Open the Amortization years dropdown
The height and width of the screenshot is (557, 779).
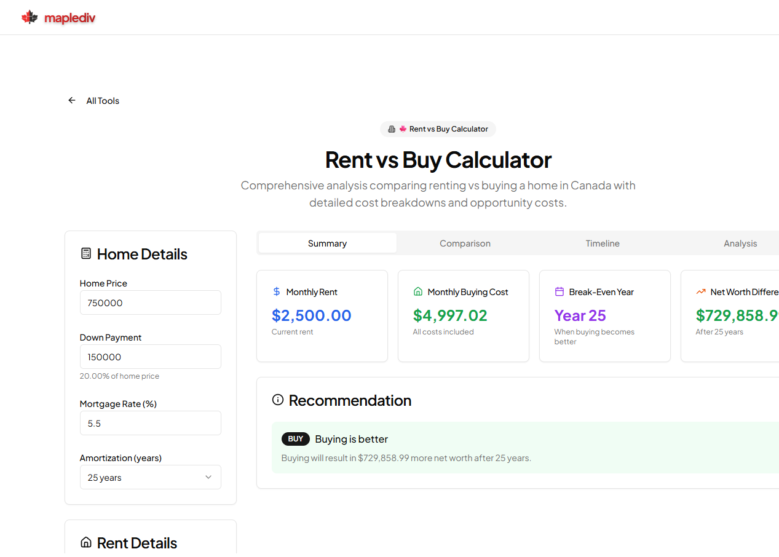coord(151,477)
